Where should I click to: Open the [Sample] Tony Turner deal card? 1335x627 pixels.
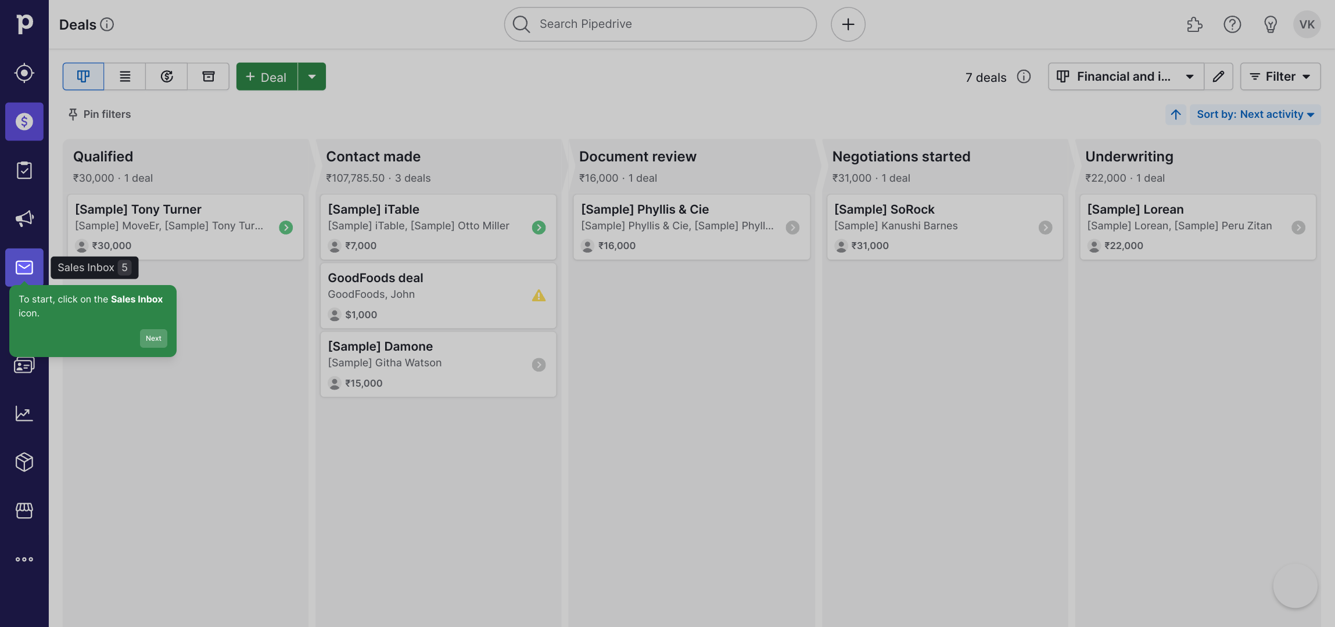(x=185, y=227)
